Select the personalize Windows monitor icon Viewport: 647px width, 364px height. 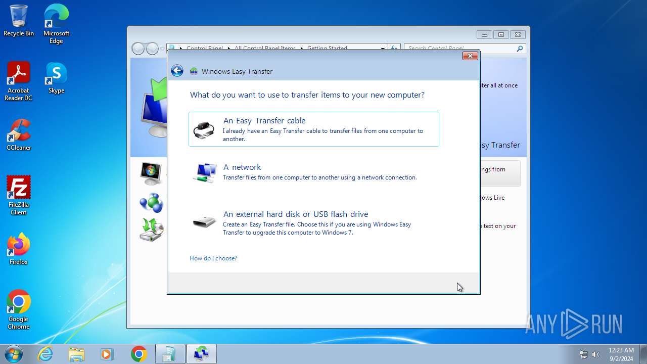tap(151, 173)
